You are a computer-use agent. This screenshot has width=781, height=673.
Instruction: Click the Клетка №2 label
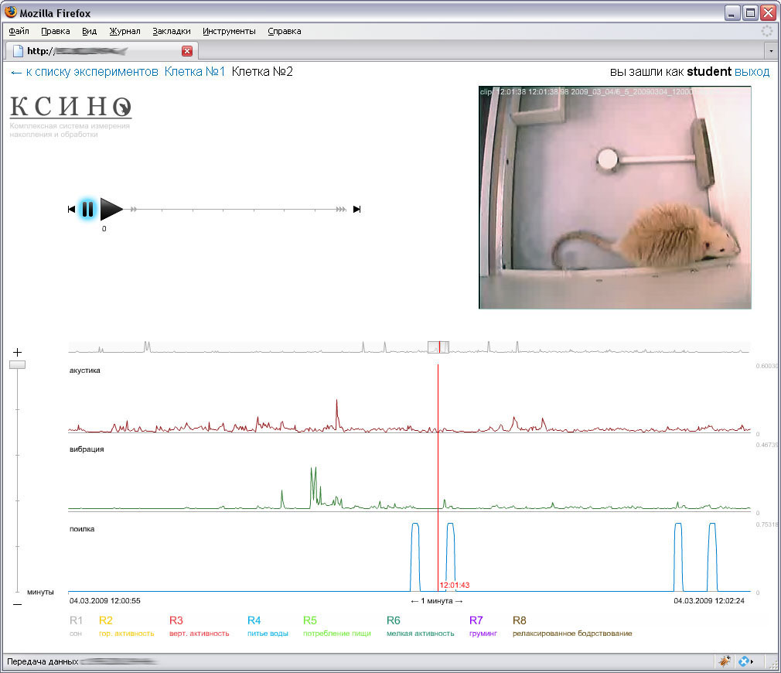pyautogui.click(x=262, y=72)
